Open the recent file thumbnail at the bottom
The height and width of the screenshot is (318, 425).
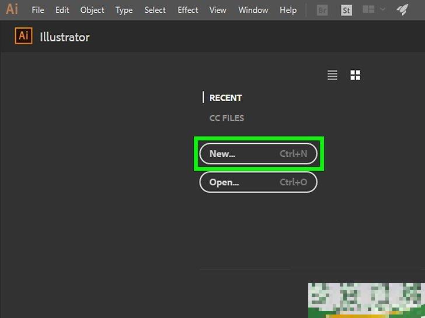[366, 300]
